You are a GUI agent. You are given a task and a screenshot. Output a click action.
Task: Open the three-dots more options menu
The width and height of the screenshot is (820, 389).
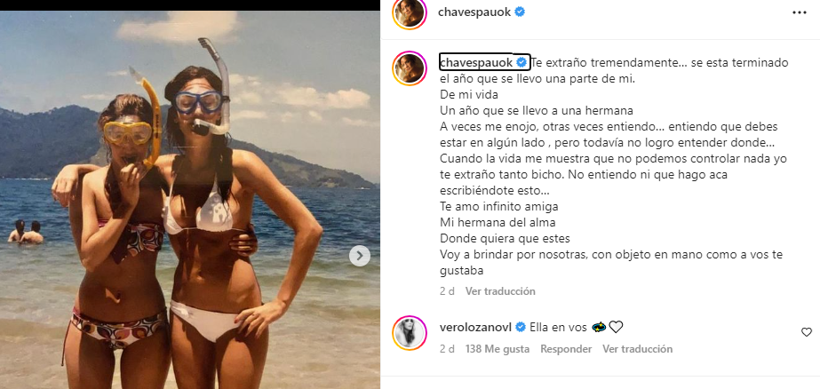[799, 12]
